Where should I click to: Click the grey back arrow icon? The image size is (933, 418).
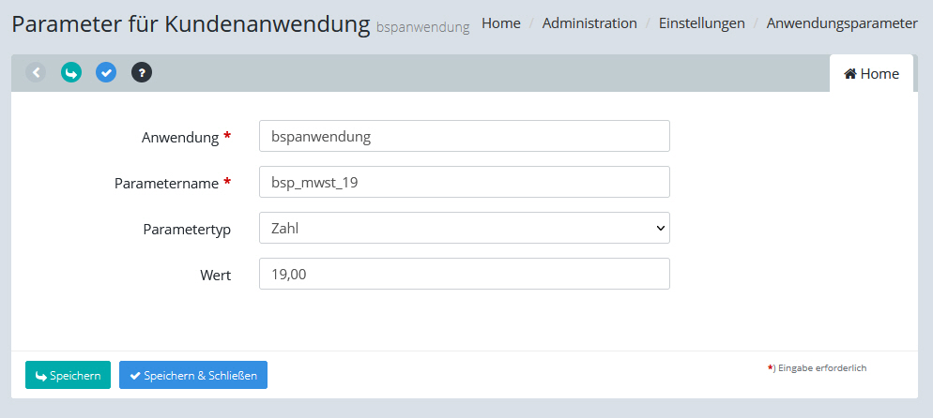pos(36,72)
